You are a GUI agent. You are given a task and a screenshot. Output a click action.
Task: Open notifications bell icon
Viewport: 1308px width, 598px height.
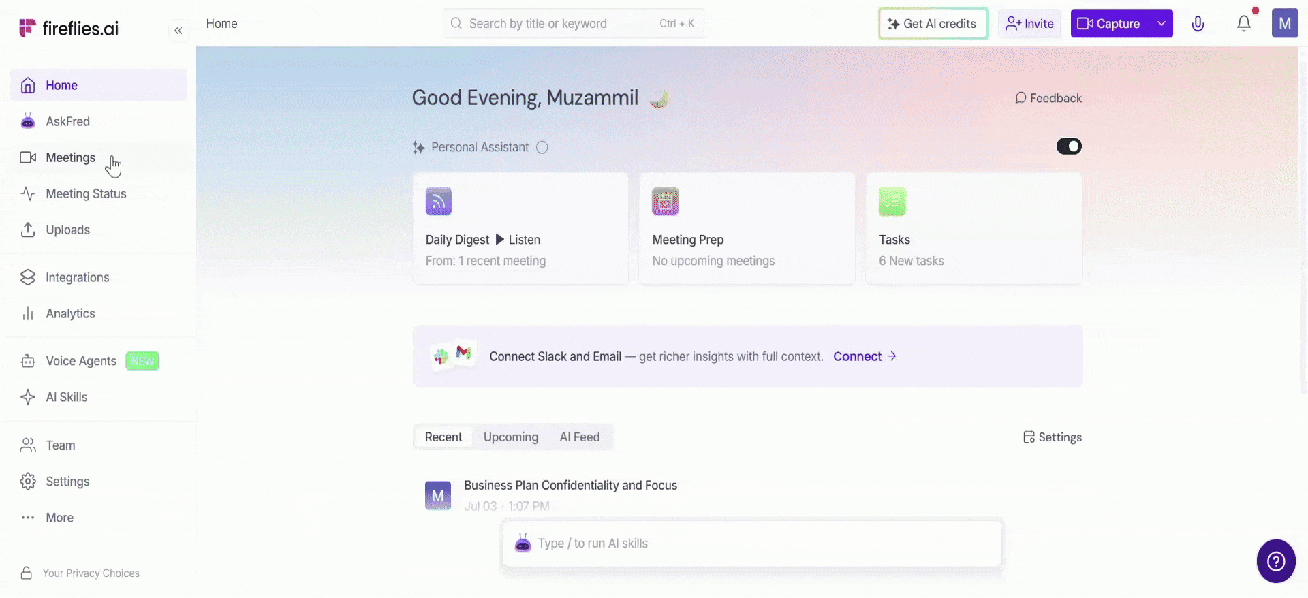(x=1244, y=23)
